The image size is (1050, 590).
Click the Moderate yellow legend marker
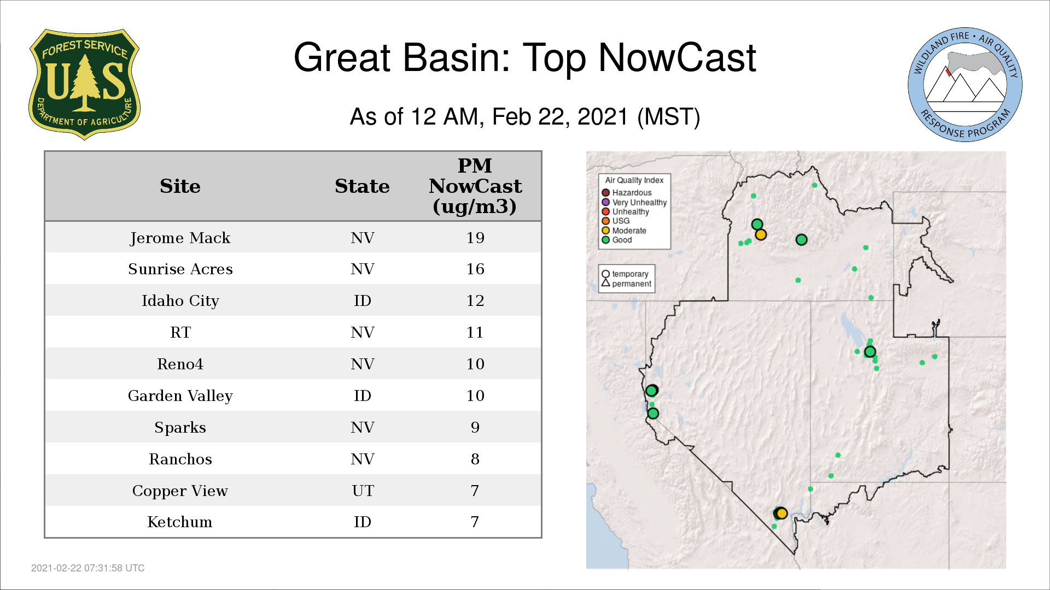coord(605,231)
